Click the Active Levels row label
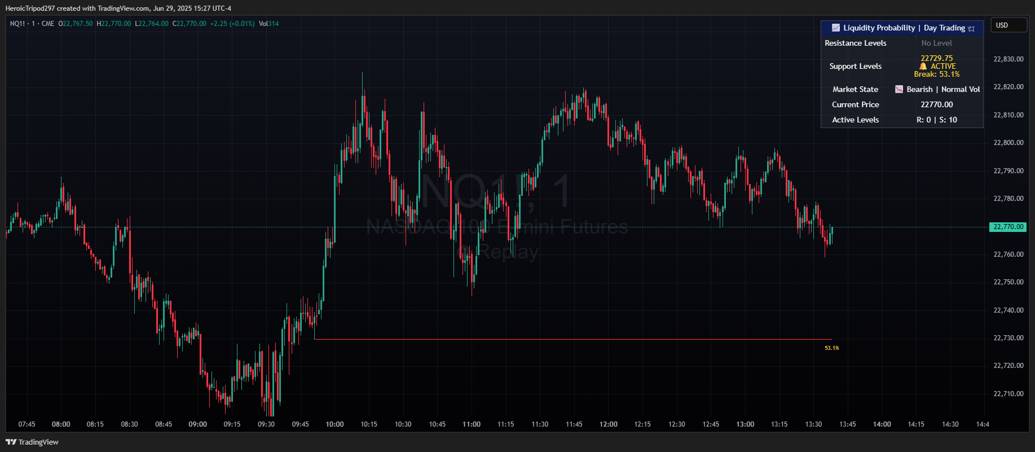1035x452 pixels. (855, 120)
